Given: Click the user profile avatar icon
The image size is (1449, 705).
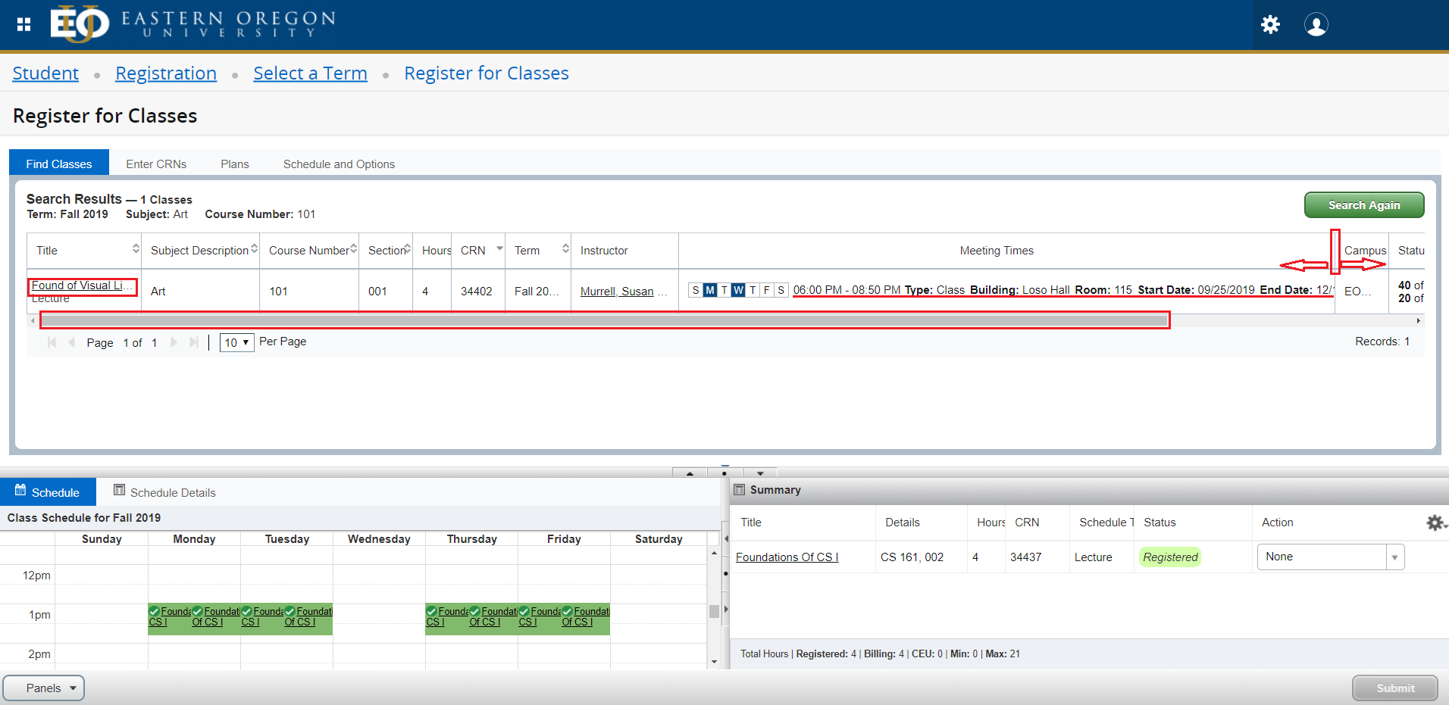Looking at the screenshot, I should tap(1316, 25).
